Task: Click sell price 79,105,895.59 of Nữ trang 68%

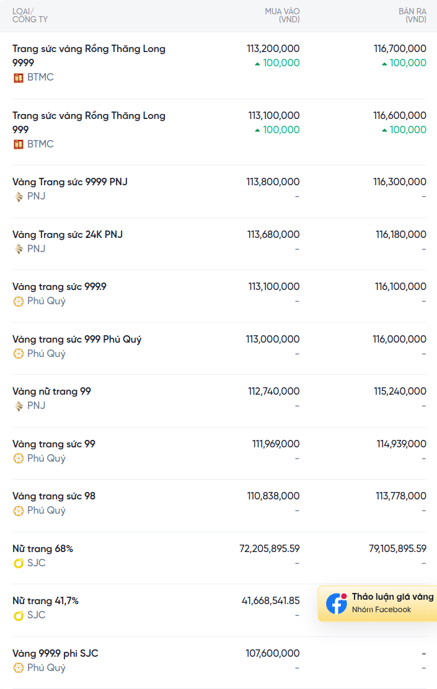Action: pyautogui.click(x=397, y=549)
